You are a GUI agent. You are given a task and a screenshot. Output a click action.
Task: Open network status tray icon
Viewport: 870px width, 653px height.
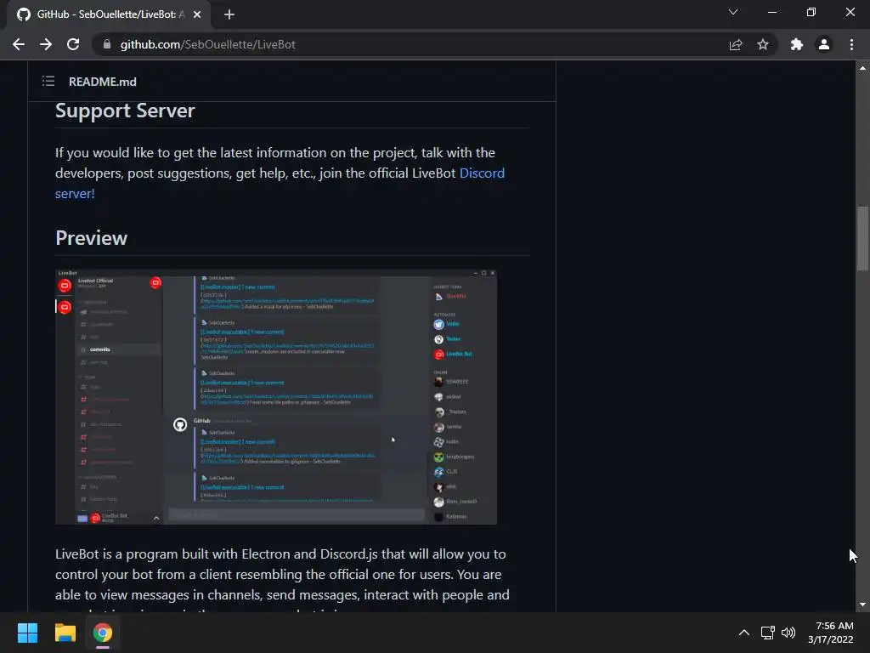(767, 633)
